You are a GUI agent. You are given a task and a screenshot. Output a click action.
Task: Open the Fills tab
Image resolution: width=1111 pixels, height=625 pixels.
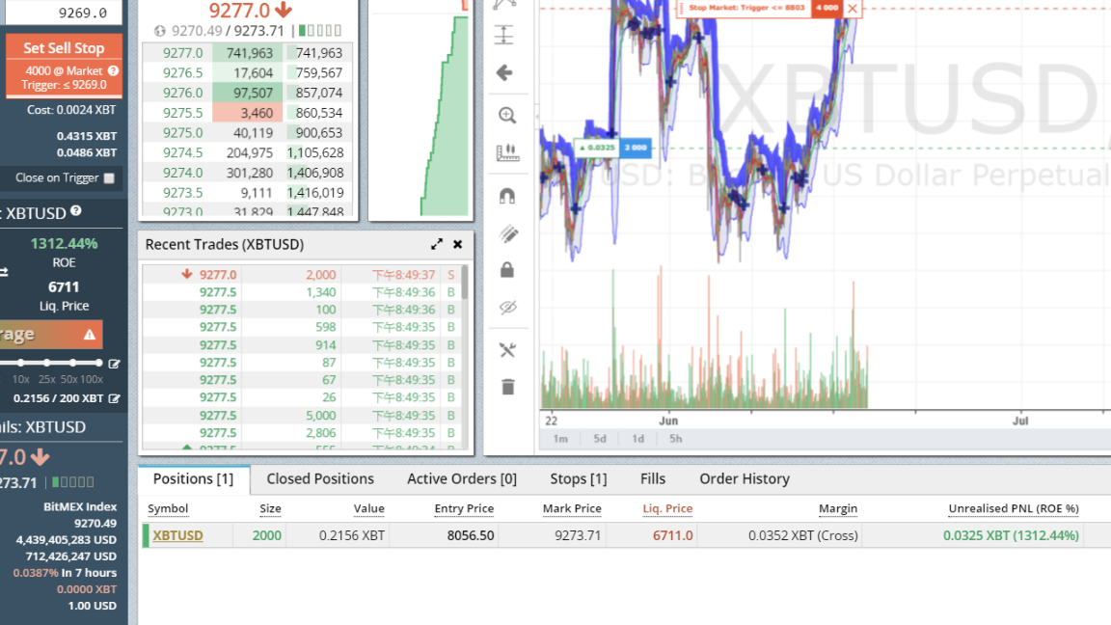tap(653, 479)
